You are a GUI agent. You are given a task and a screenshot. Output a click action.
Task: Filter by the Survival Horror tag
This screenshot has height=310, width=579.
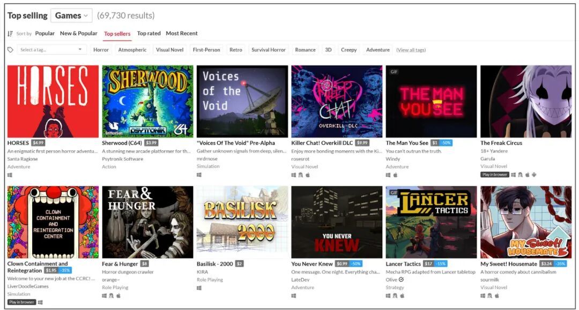(269, 50)
